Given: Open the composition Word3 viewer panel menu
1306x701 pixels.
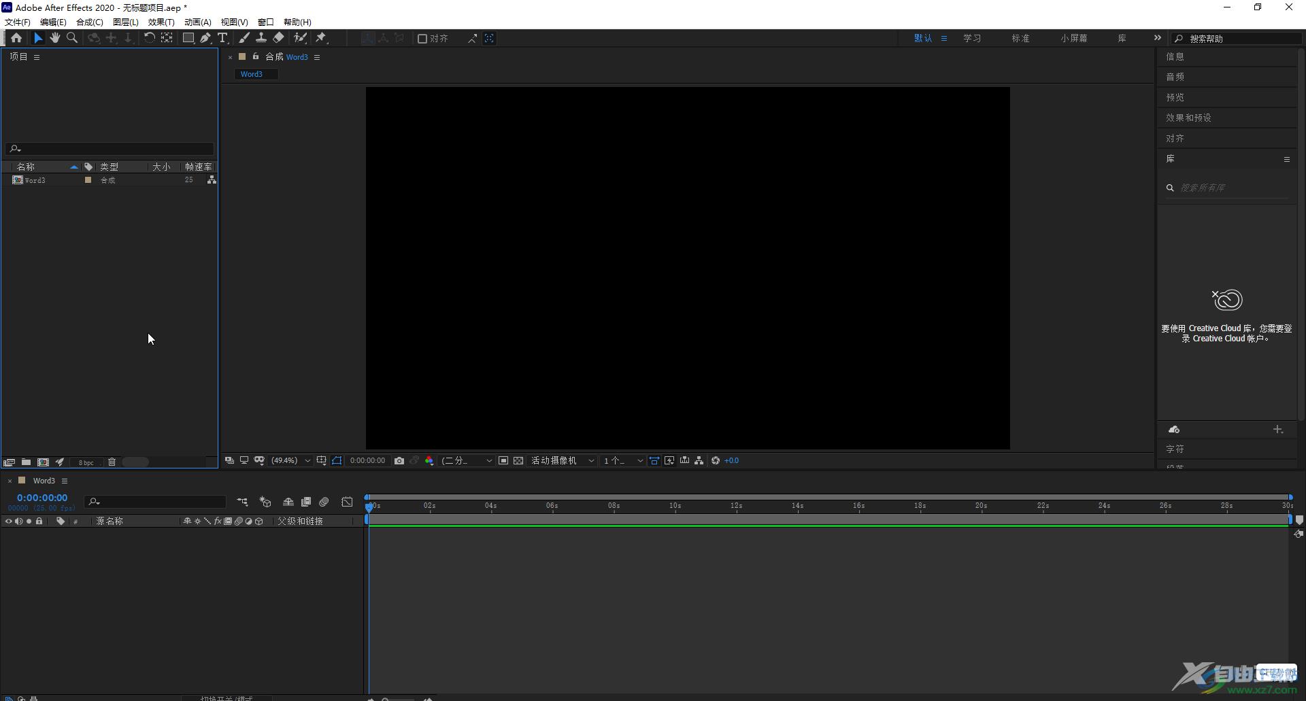Looking at the screenshot, I should 317,57.
